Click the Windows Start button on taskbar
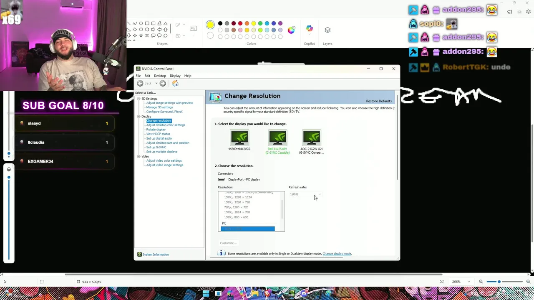 coord(206,294)
